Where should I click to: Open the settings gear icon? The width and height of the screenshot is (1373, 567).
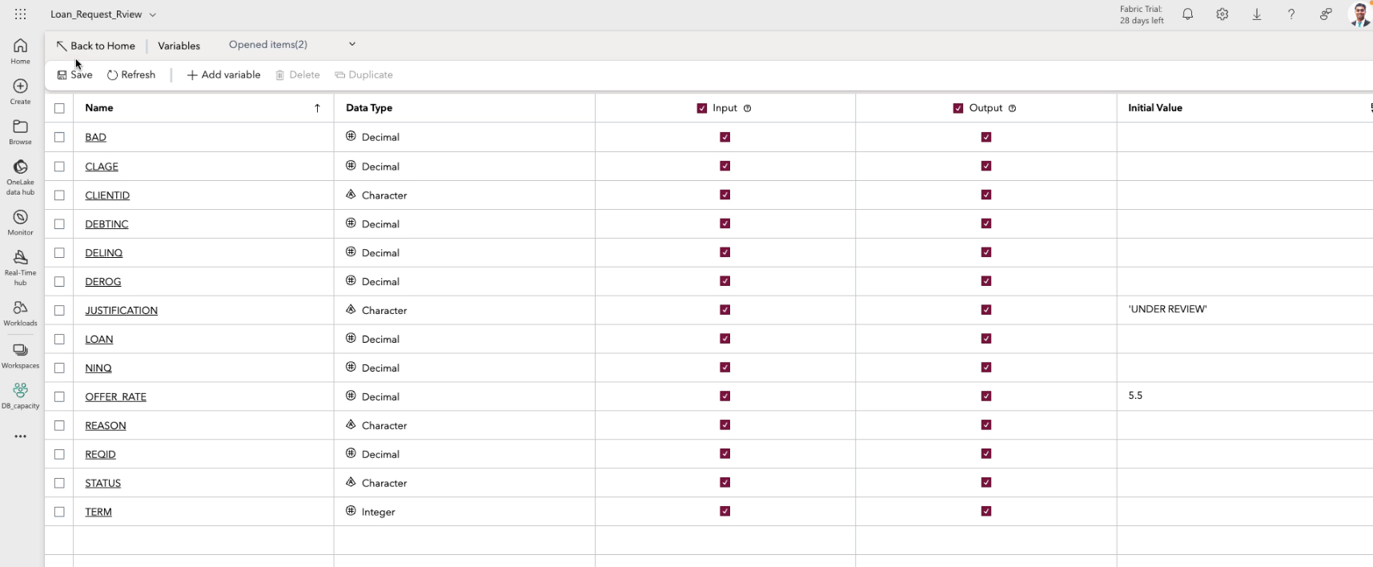[x=1222, y=14]
